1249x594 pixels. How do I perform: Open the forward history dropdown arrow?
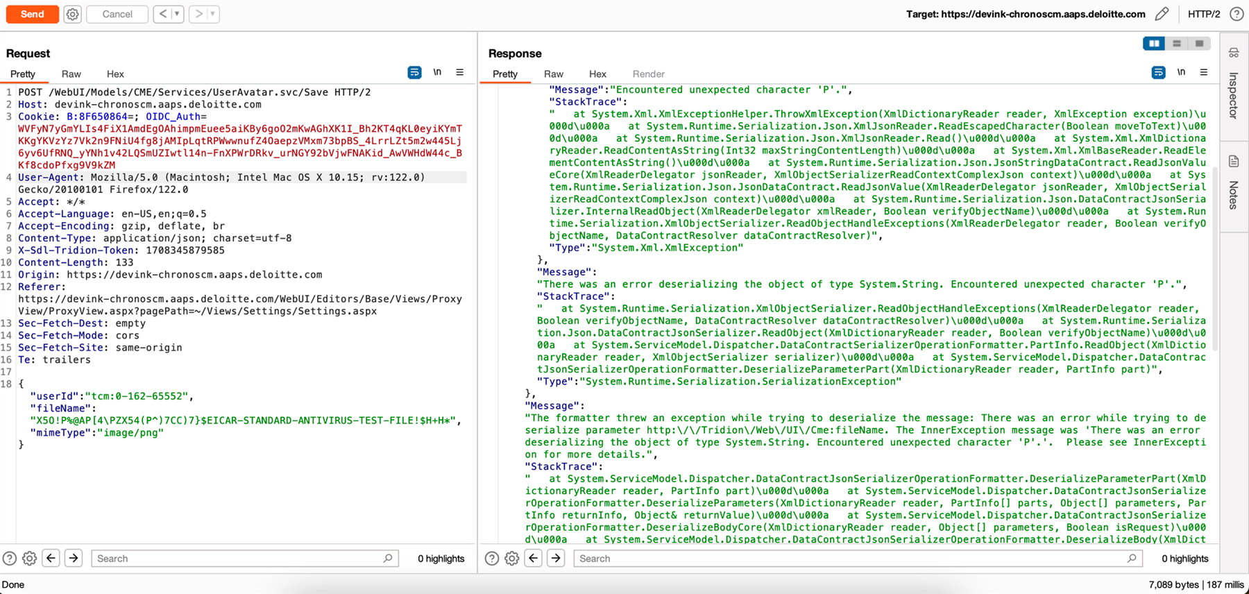(213, 14)
